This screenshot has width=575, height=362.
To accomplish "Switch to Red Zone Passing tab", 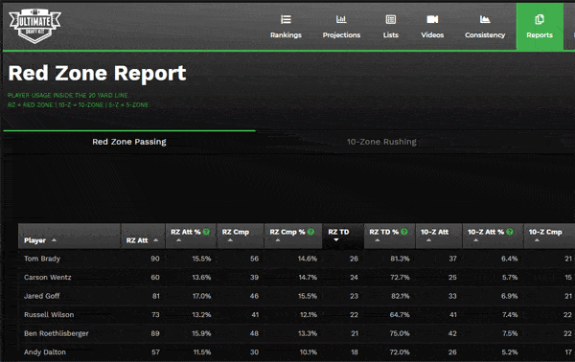I will pos(129,142).
